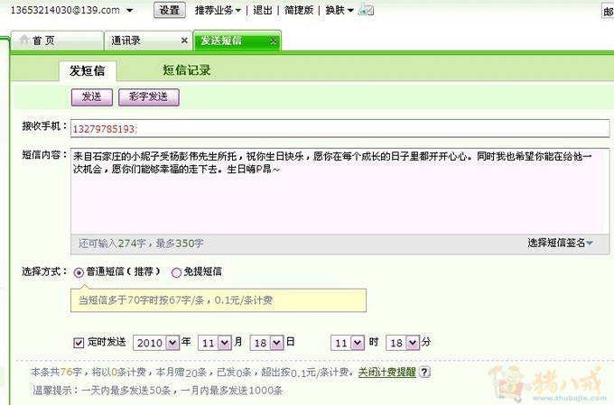Click the 接收手机 recipient number field
The width and height of the screenshot is (614, 405).
click(340, 129)
